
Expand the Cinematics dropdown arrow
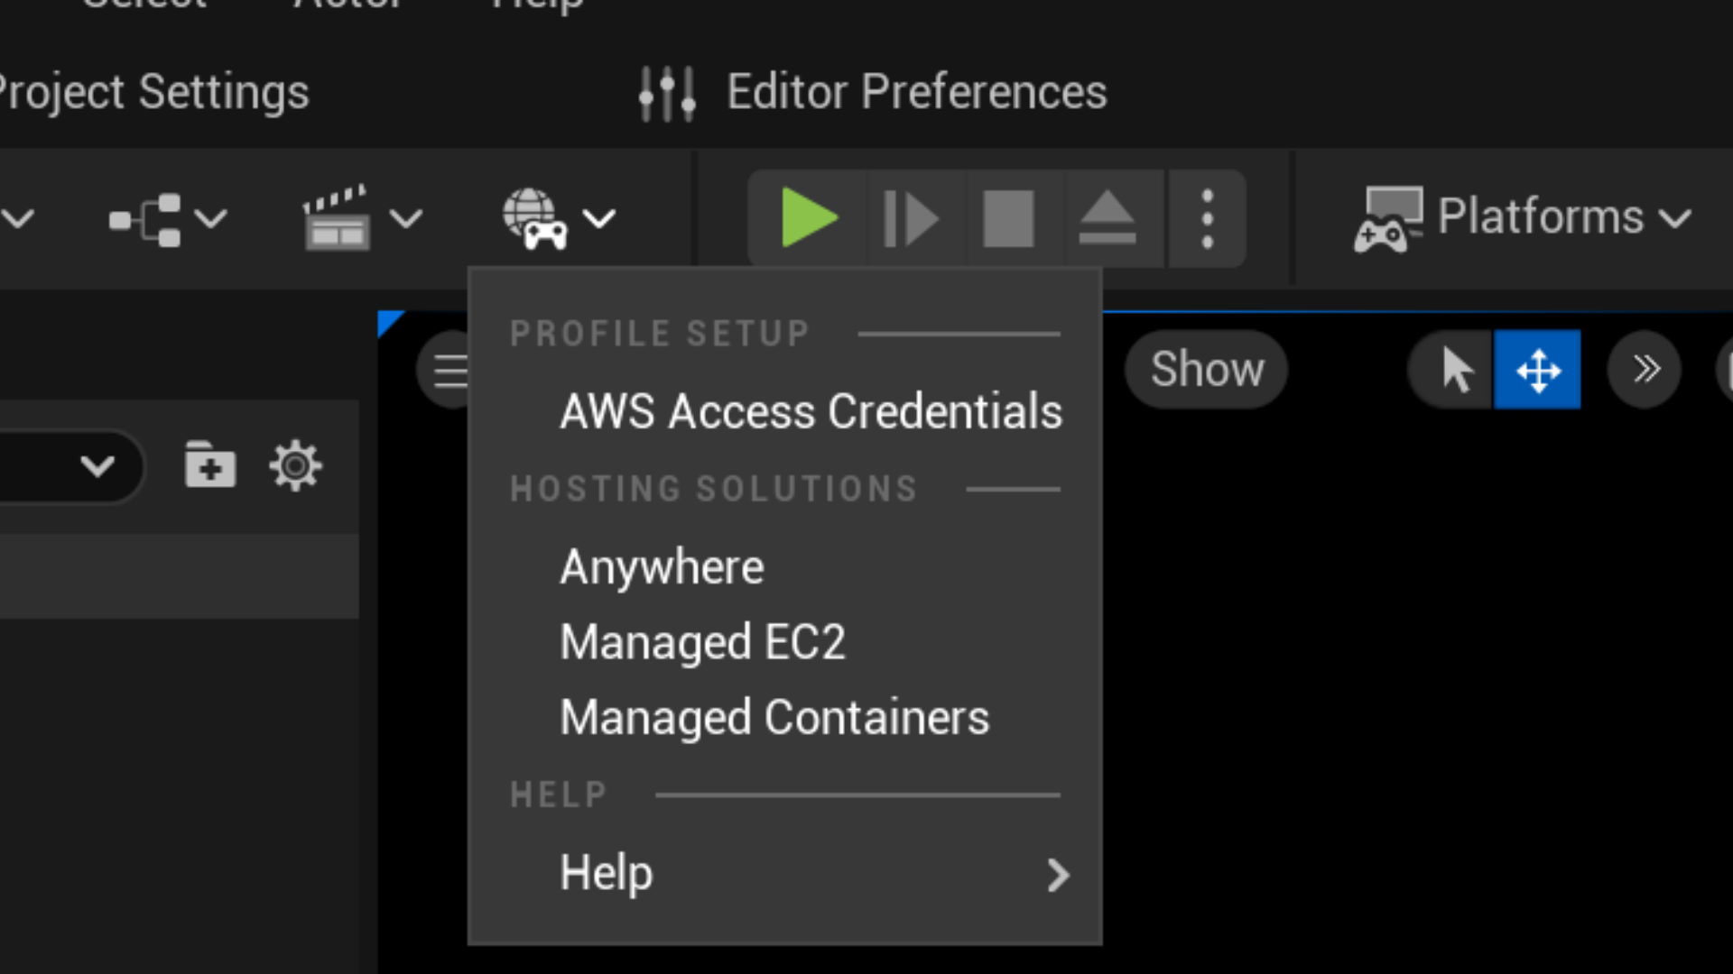406,218
